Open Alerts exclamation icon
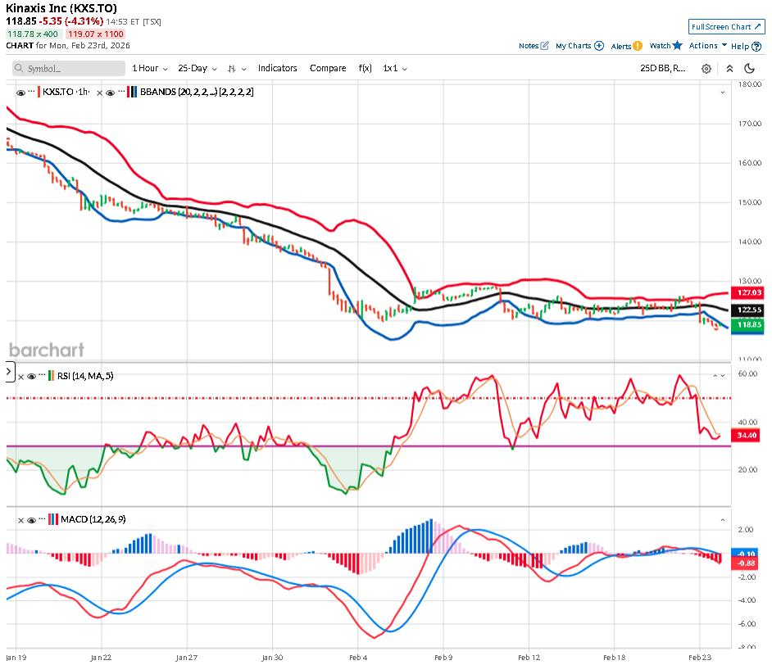The width and height of the screenshot is (772, 665). (x=638, y=46)
